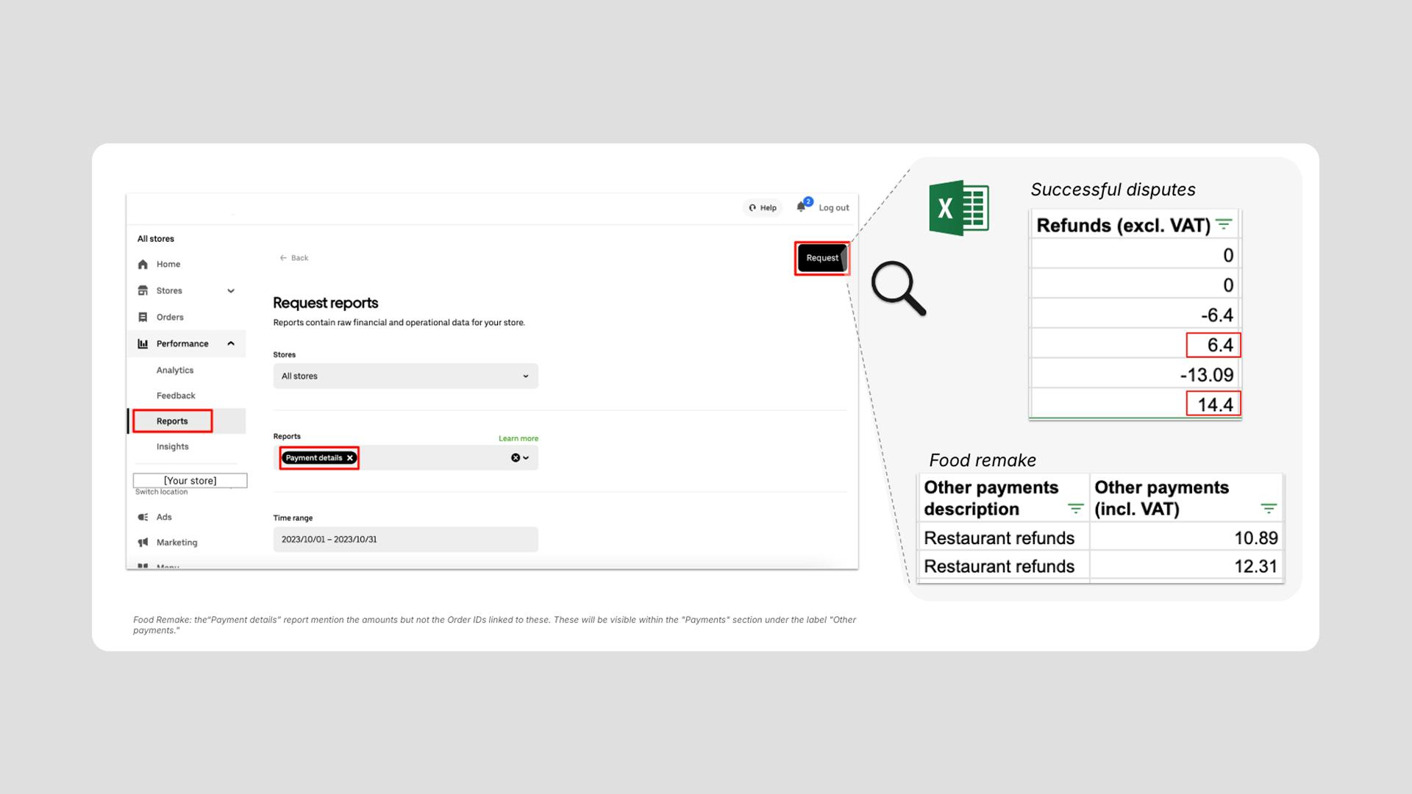Click the magnifying glass icon
Viewport: 1412px width, 794px height.
pyautogui.click(x=898, y=288)
